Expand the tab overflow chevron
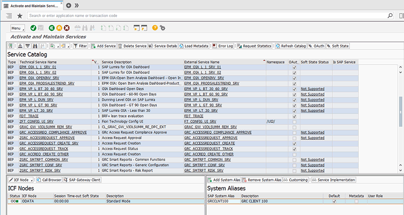 point(76,5)
